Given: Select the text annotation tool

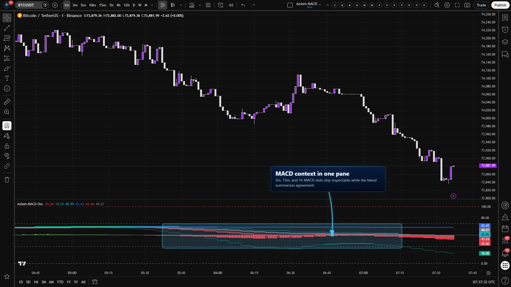Looking at the screenshot, I should pyautogui.click(x=7, y=78).
